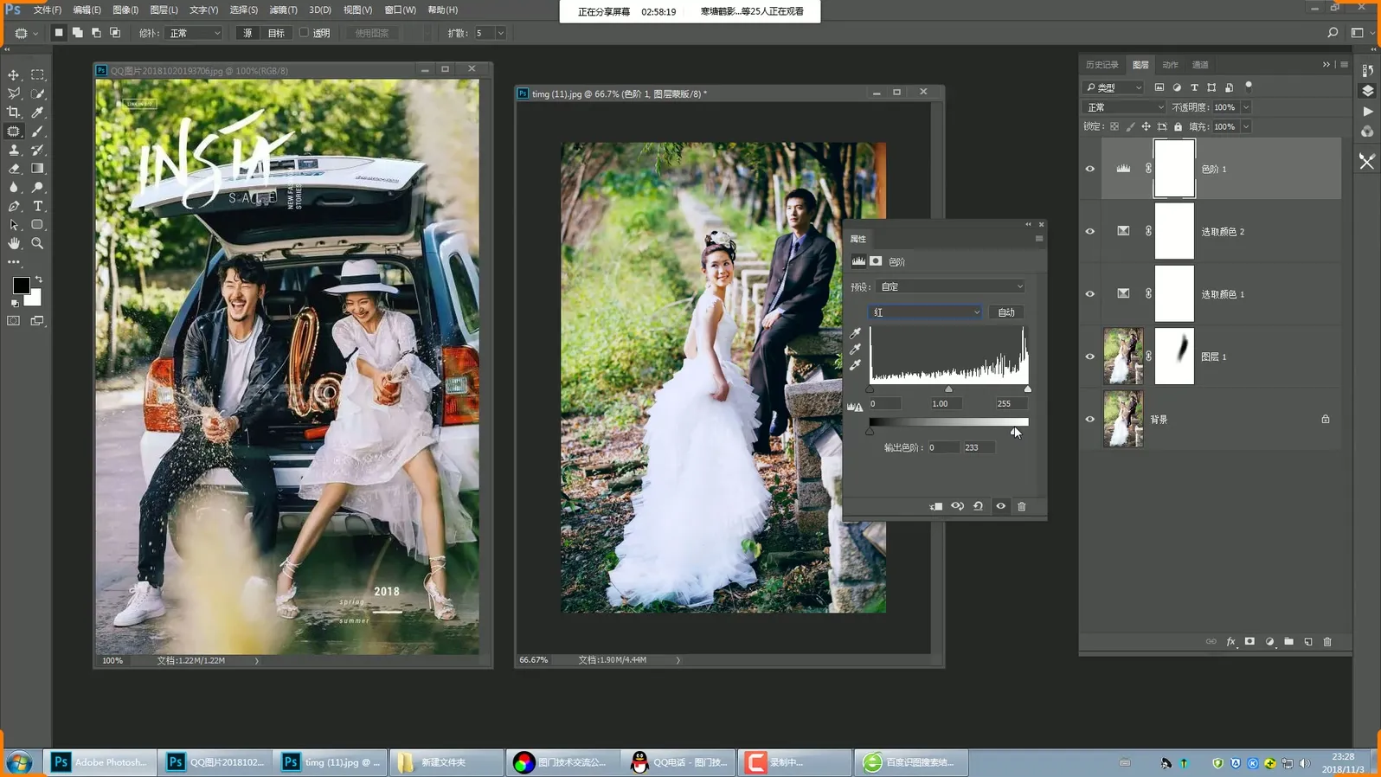Pick the Clone Stamp tool
This screenshot has width=1381, height=777.
coord(14,151)
